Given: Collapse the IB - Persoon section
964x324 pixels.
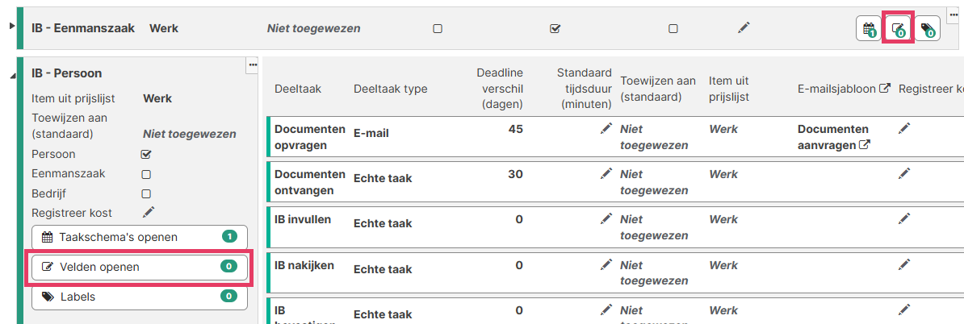Looking at the screenshot, I should coord(11,76).
